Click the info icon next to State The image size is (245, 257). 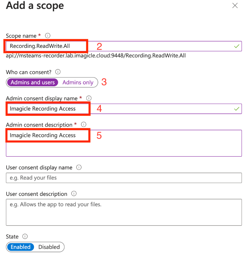(x=25, y=237)
